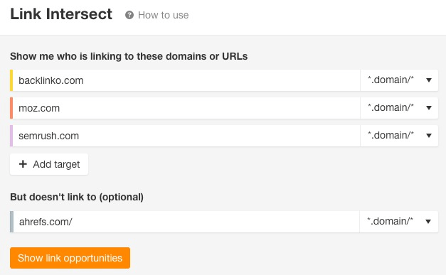Click the plus icon in Add target
This screenshot has height=275, width=446.
click(x=23, y=164)
